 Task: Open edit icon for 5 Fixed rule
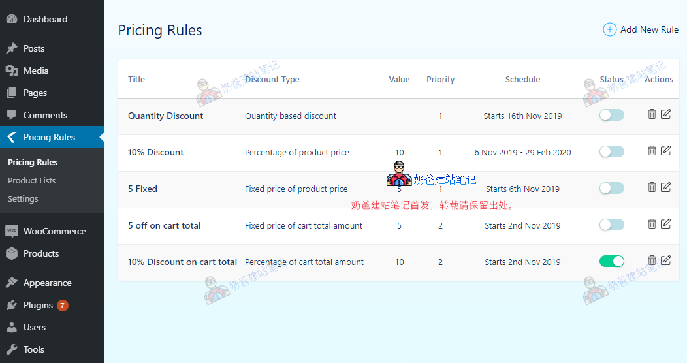click(x=665, y=187)
